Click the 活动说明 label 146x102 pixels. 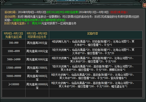pyautogui.click(x=10, y=17)
